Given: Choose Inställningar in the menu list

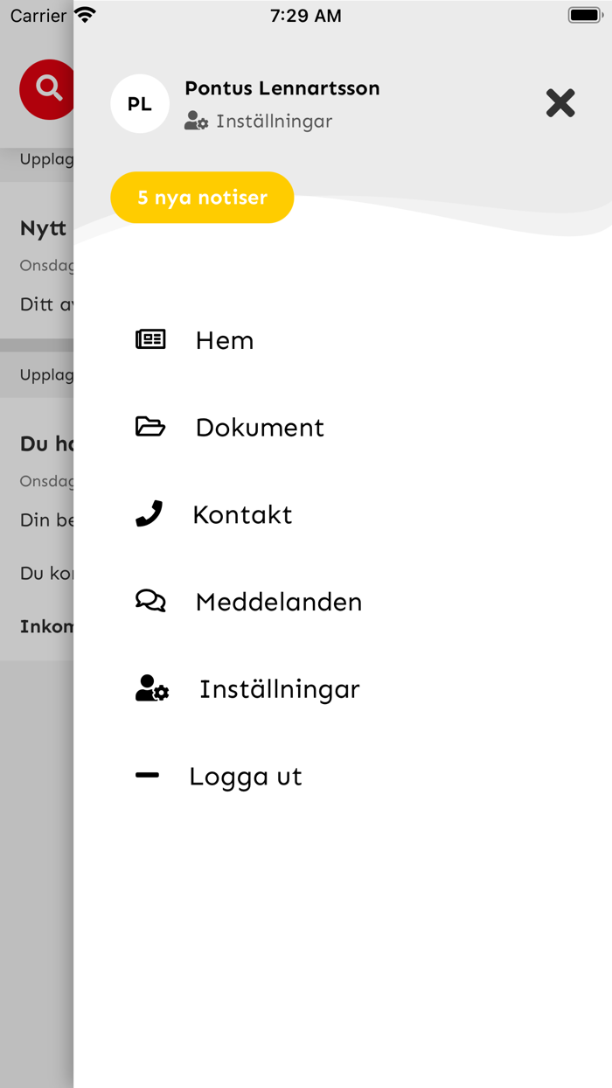Looking at the screenshot, I should (279, 689).
